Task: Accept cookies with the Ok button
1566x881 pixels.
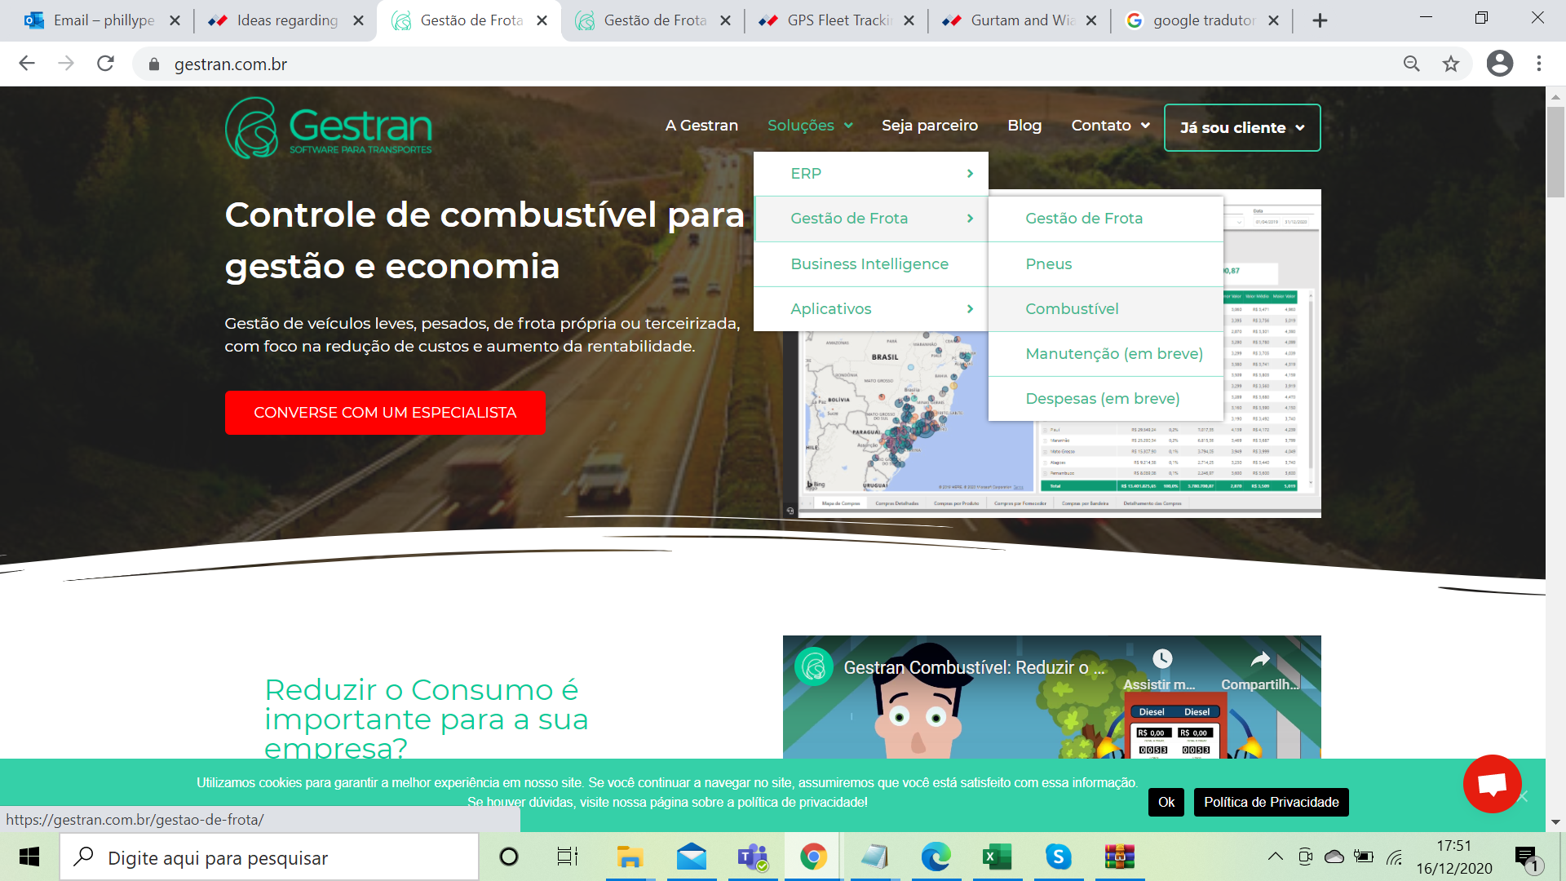Action: coord(1166,802)
